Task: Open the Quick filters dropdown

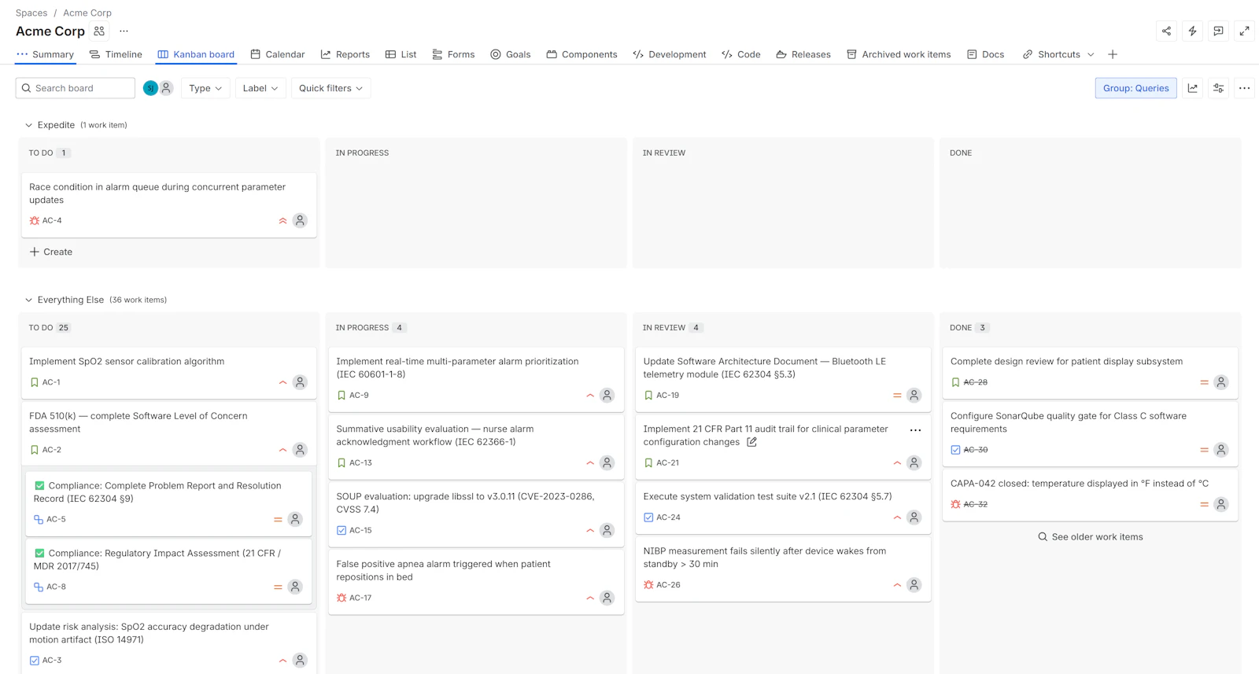Action: [330, 88]
